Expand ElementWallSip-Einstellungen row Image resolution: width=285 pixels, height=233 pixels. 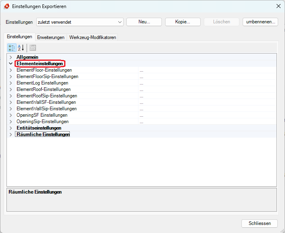pos(11,109)
